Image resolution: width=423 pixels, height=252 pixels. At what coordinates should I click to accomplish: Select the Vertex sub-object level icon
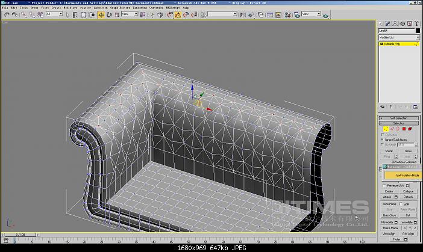click(x=386, y=129)
